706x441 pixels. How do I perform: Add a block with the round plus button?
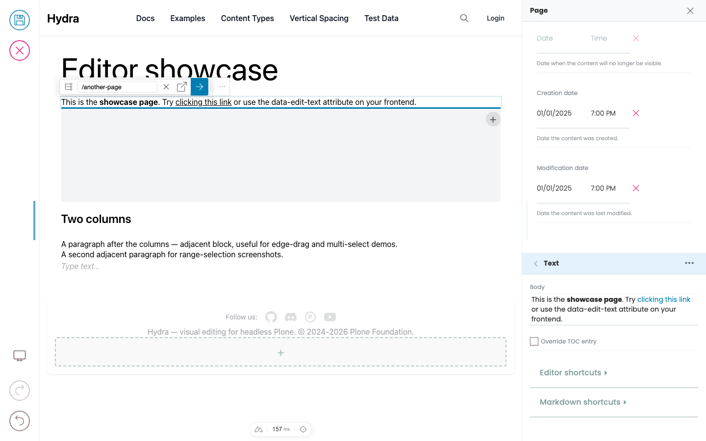[x=493, y=120]
